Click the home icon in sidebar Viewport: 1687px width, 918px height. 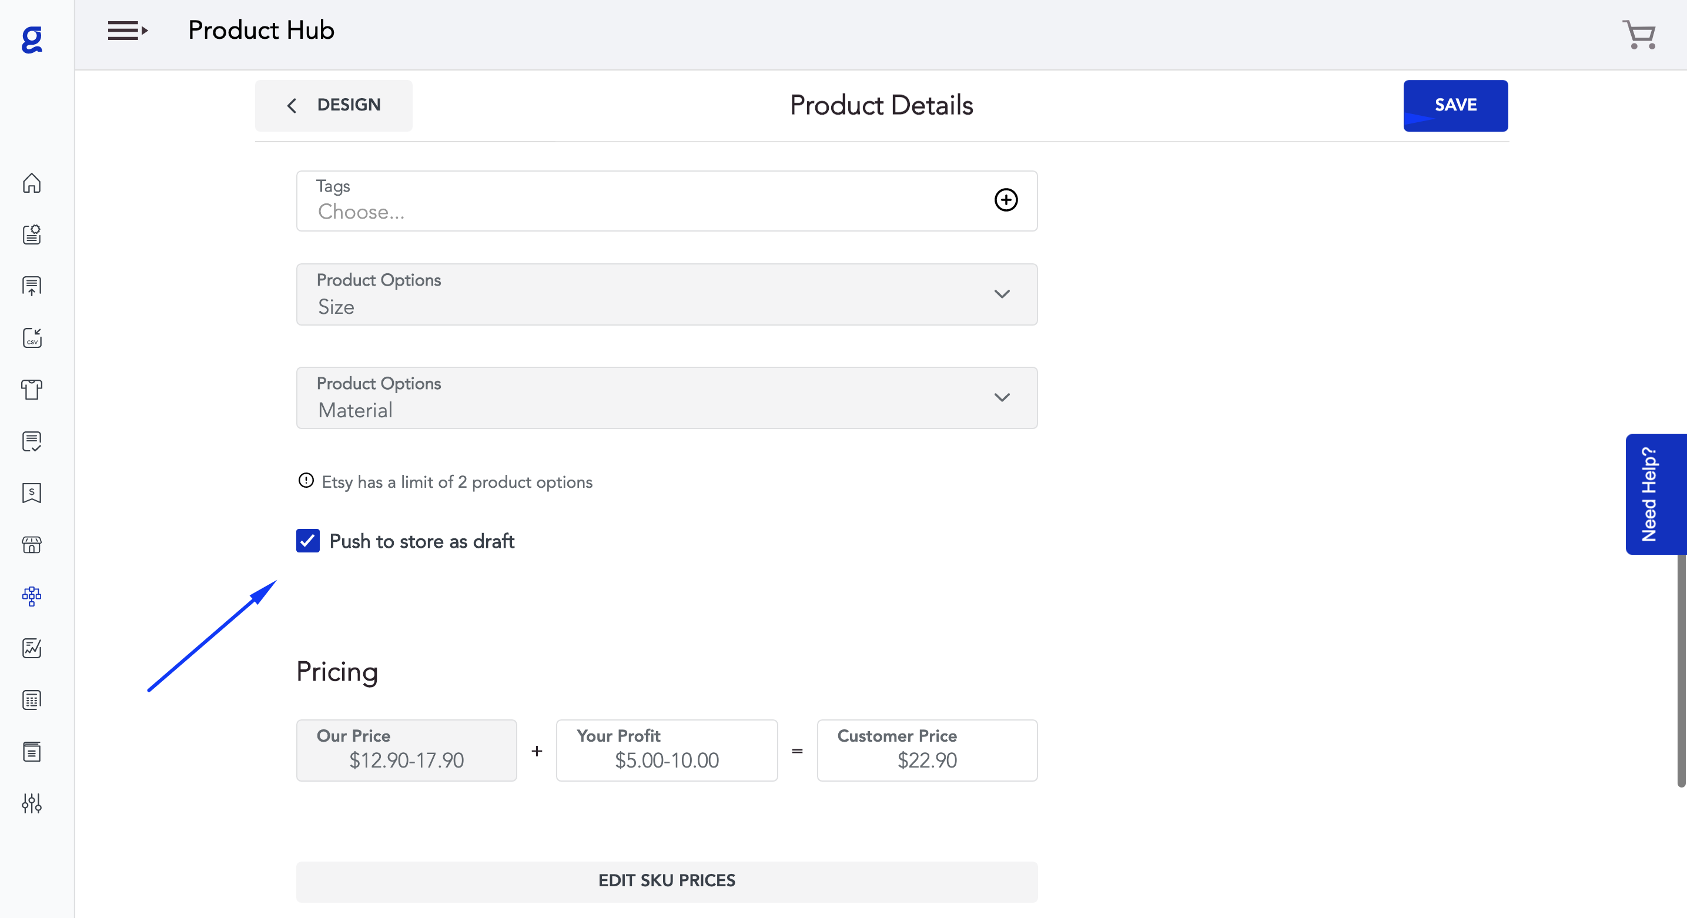point(31,183)
